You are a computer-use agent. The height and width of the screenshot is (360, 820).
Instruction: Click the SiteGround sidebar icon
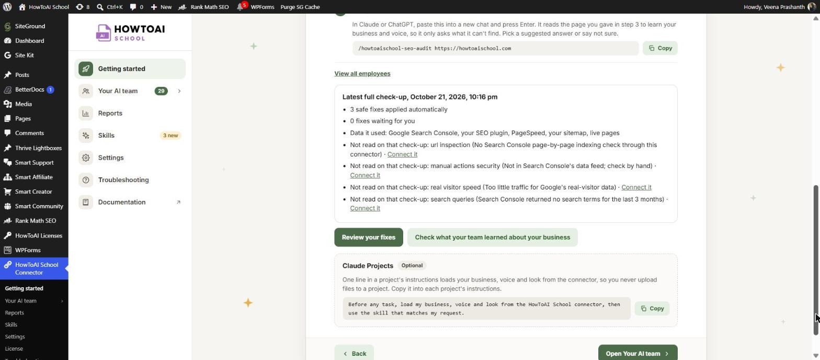tap(7, 26)
